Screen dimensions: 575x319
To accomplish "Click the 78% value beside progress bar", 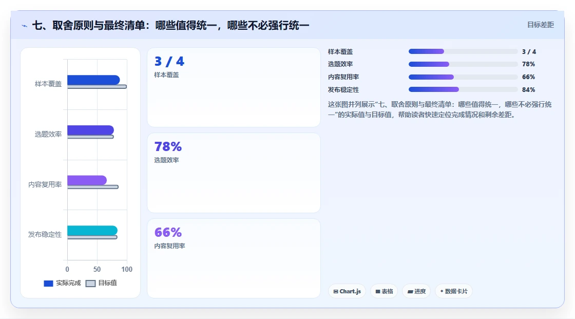I will (x=528, y=64).
